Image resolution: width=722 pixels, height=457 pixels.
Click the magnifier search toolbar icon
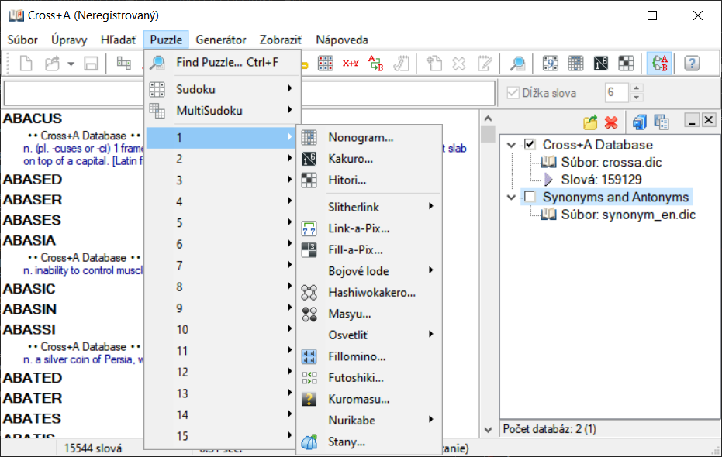tap(516, 64)
